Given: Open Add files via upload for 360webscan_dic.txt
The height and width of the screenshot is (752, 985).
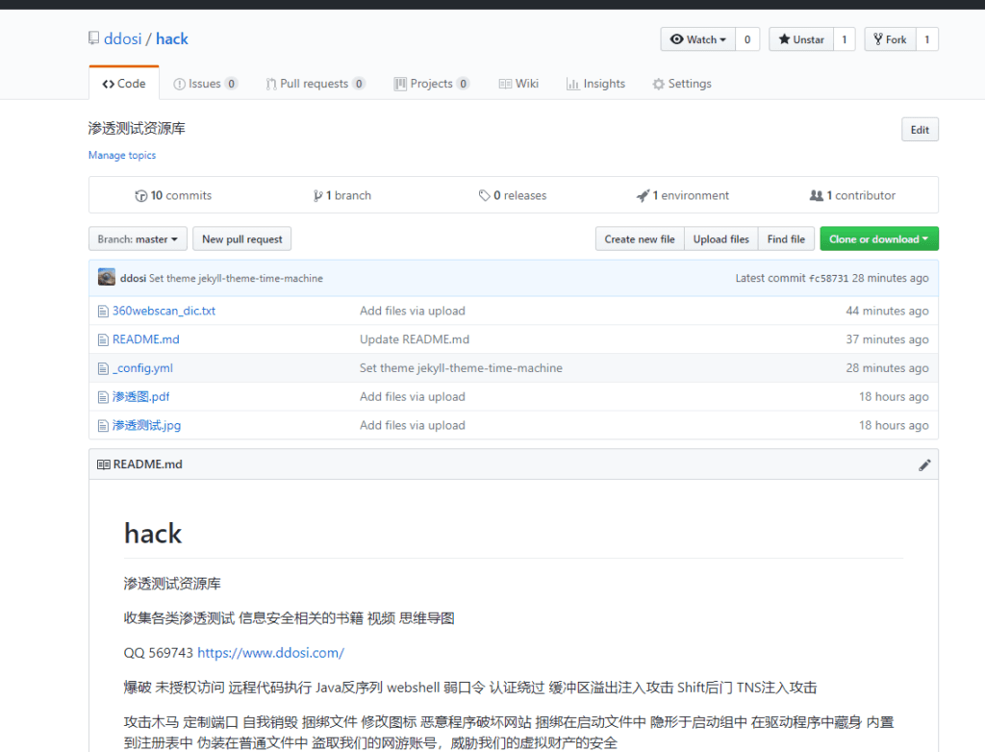Looking at the screenshot, I should click(x=413, y=311).
